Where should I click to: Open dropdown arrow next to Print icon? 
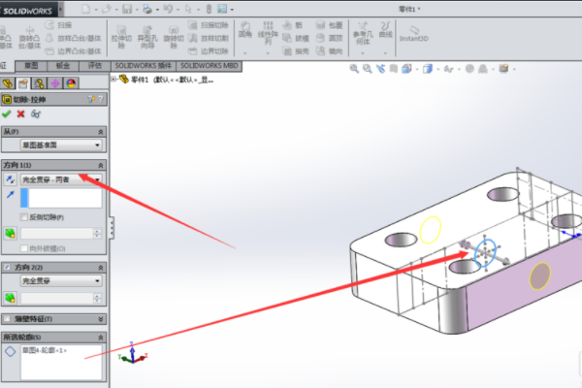(x=157, y=10)
